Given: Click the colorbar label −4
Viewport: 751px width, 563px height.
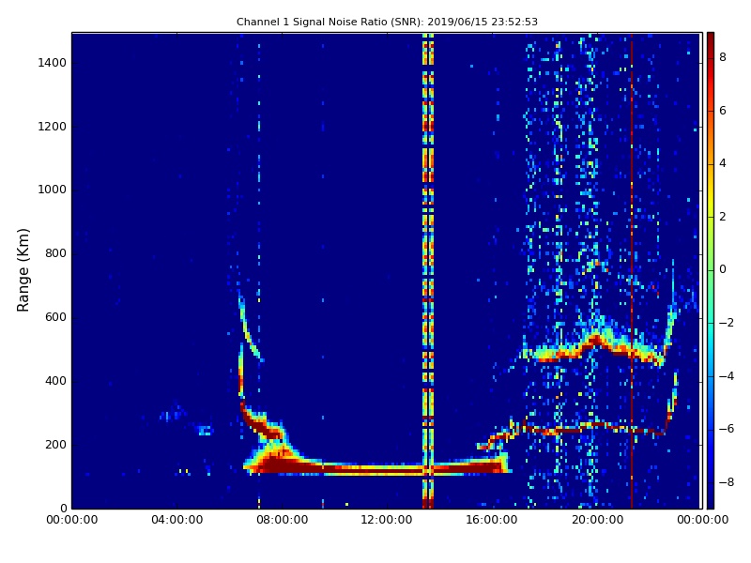Looking at the screenshot, I should click(727, 376).
